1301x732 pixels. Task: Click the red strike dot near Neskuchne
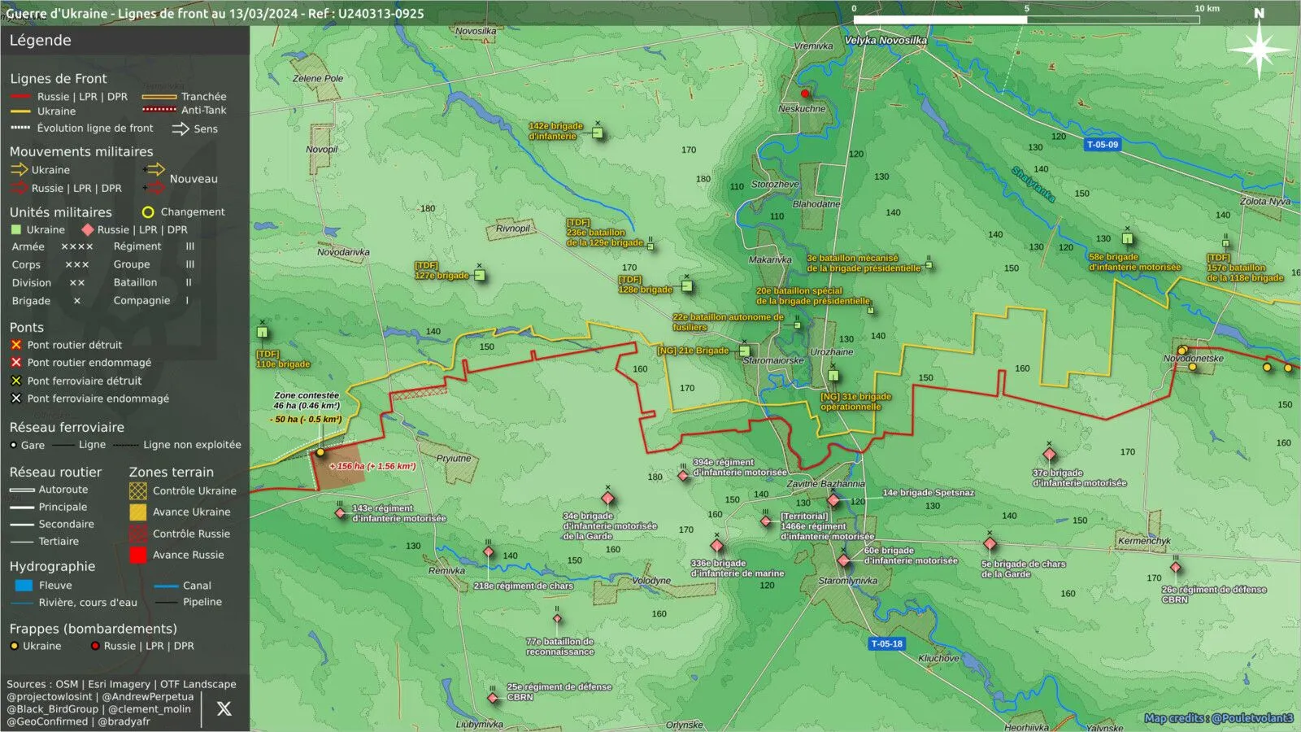tap(805, 94)
